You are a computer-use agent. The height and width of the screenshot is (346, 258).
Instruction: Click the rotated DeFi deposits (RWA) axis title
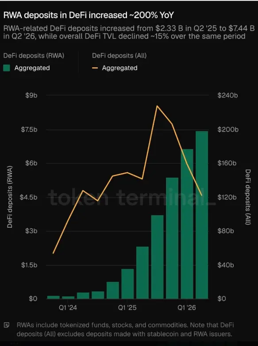pyautogui.click(x=10, y=197)
